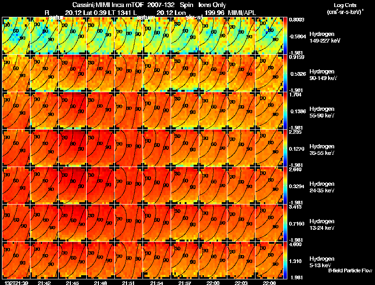Click the 21:57 time axis label

185,283
